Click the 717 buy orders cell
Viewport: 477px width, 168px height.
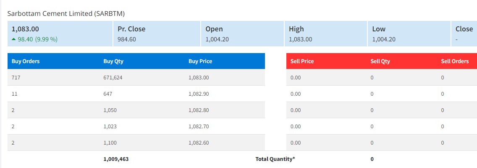coord(16,78)
